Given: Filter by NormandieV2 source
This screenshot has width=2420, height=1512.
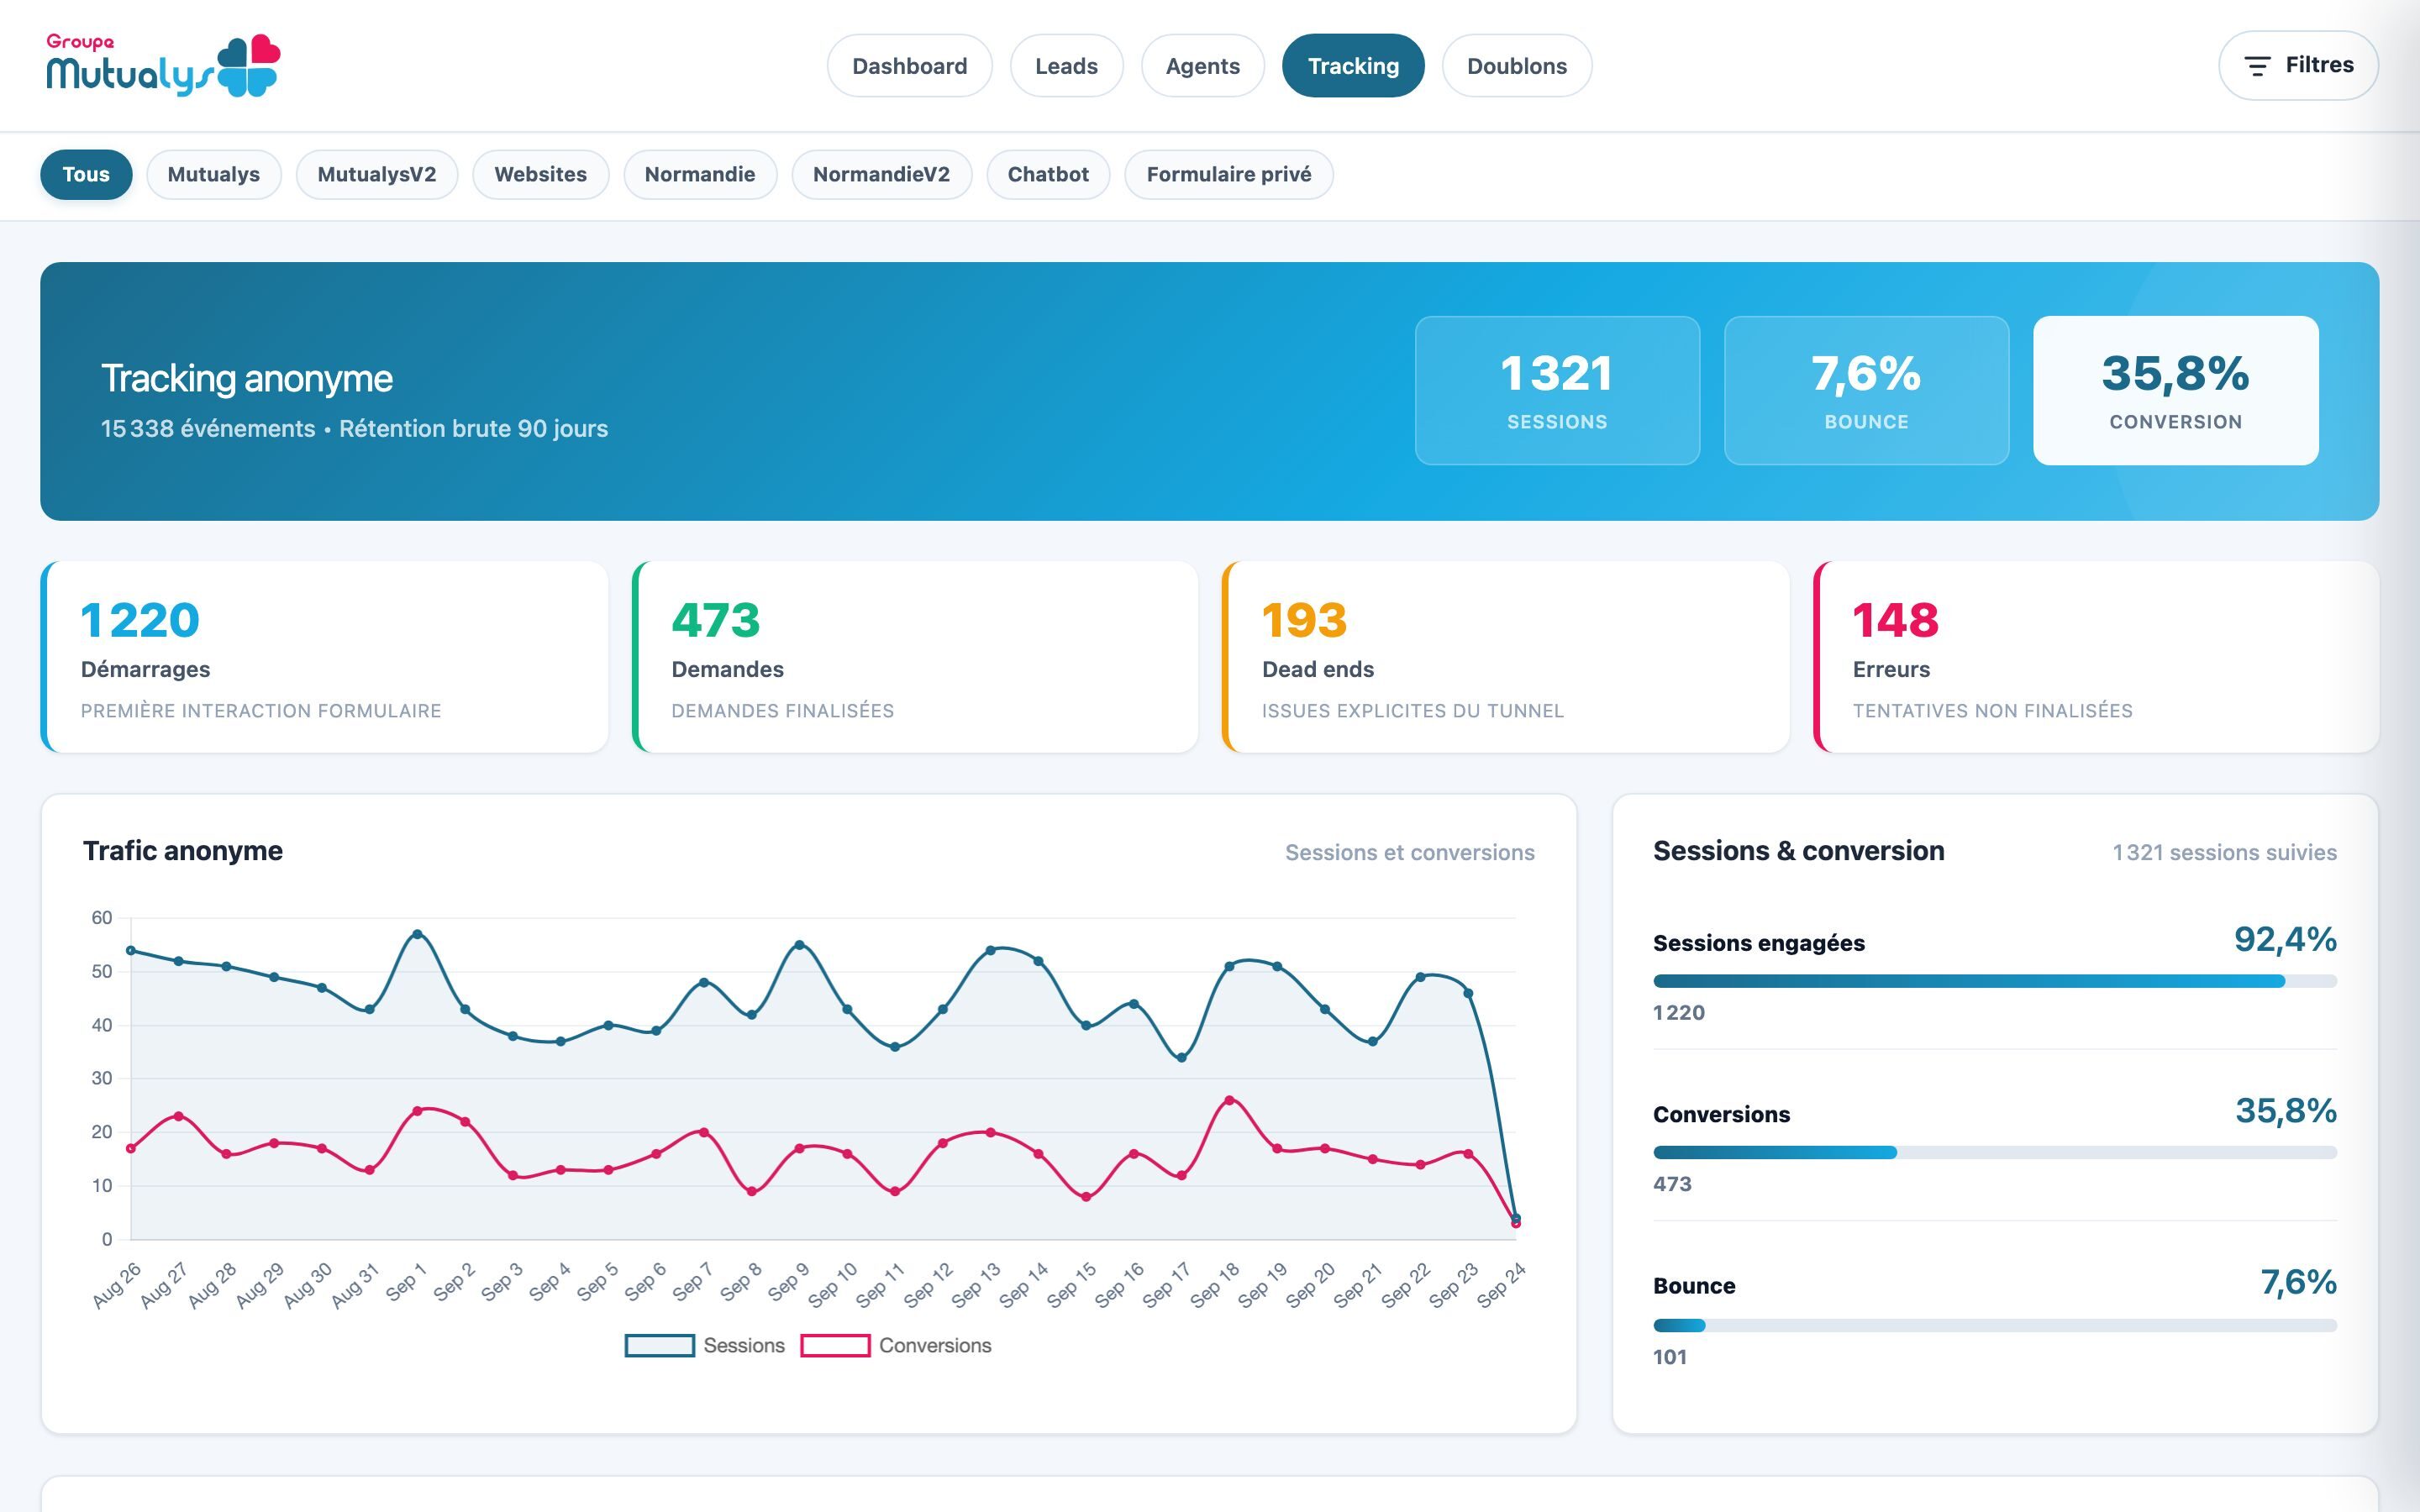Looking at the screenshot, I should (881, 174).
